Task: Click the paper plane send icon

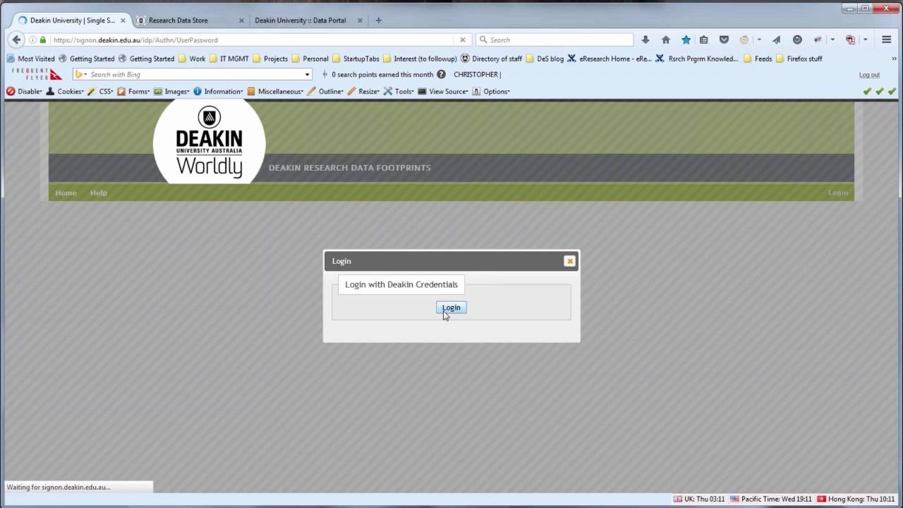Action: [x=777, y=40]
